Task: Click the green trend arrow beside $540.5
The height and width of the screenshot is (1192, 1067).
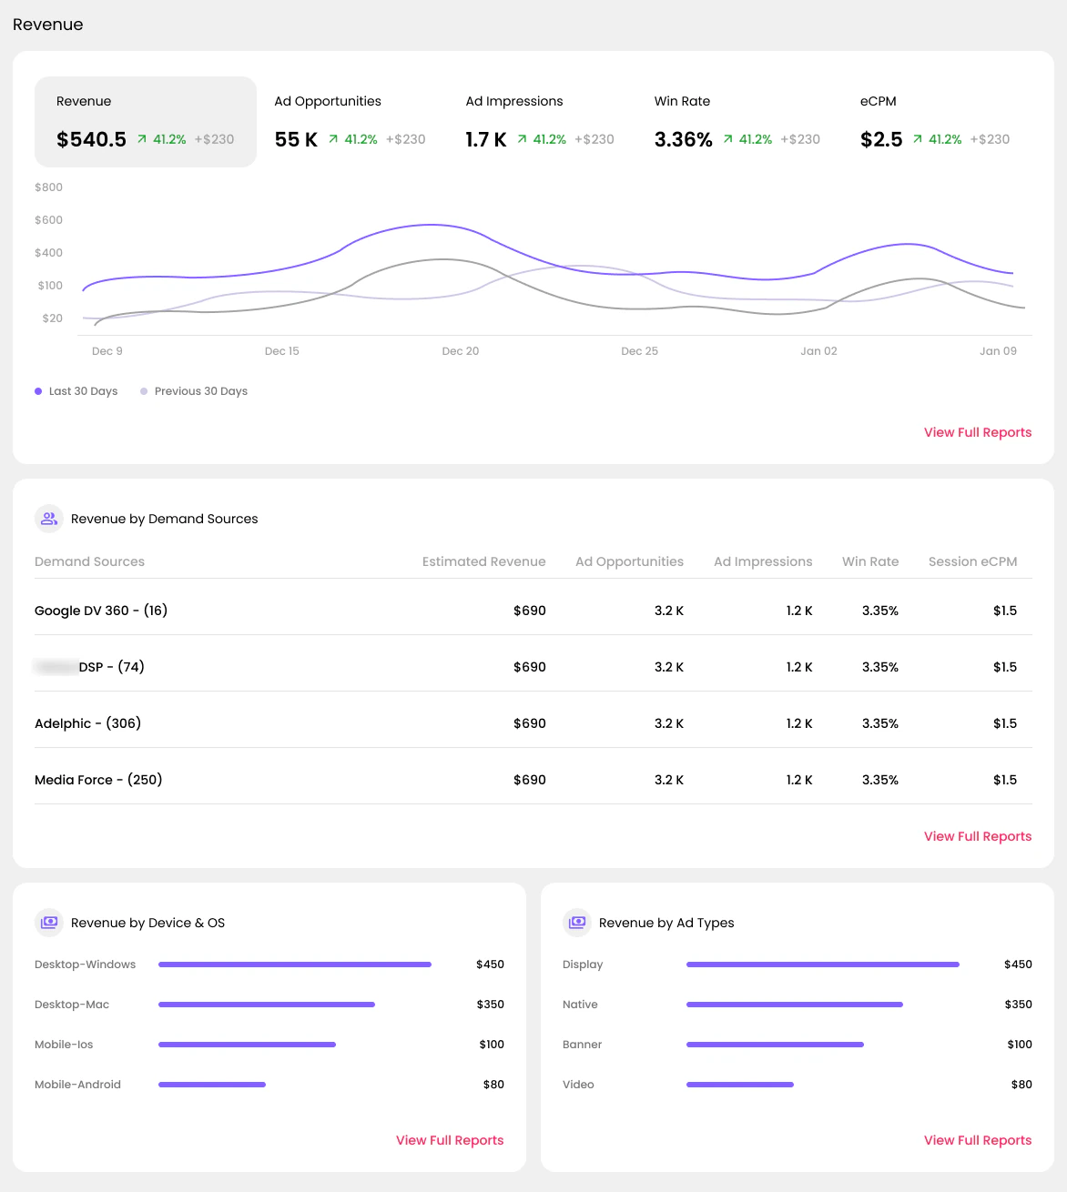Action: point(142,139)
